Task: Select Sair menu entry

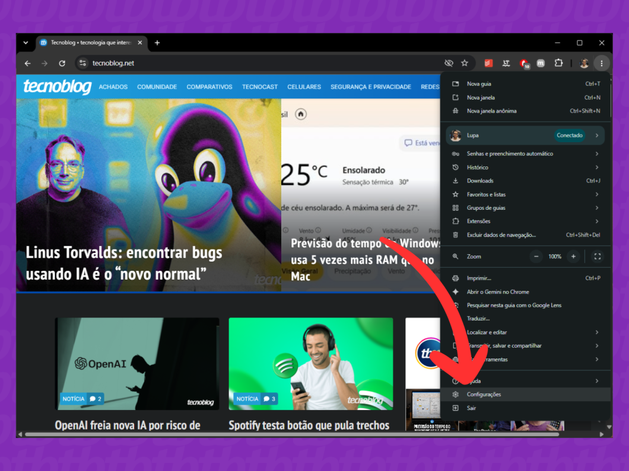Action: (x=526, y=408)
